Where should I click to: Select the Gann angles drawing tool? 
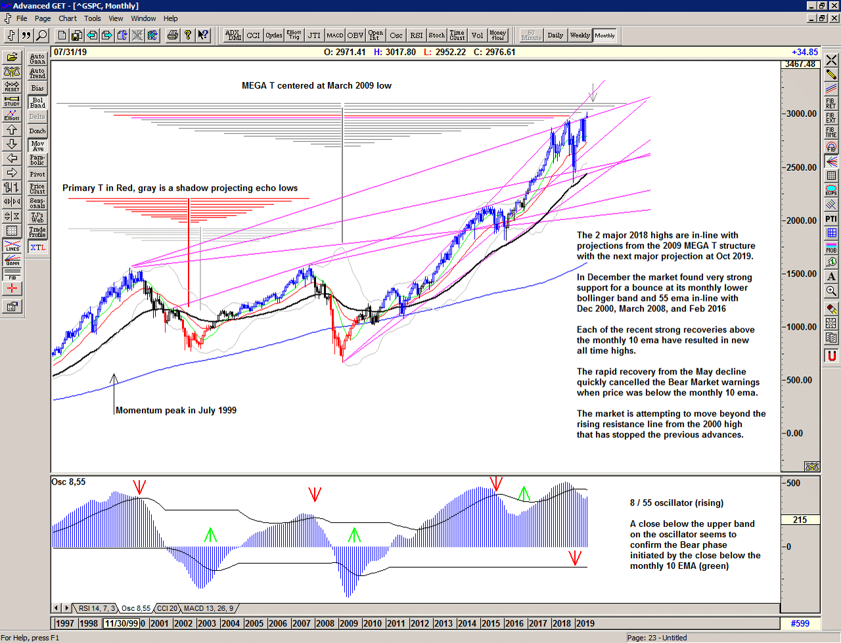pos(12,260)
